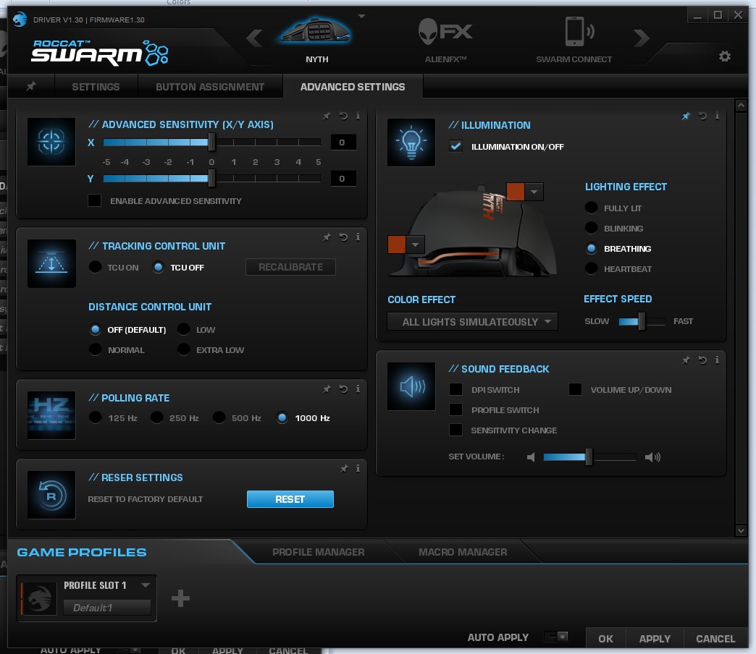Go to next device with right arrow
The height and width of the screenshot is (654, 756).
pyautogui.click(x=642, y=38)
